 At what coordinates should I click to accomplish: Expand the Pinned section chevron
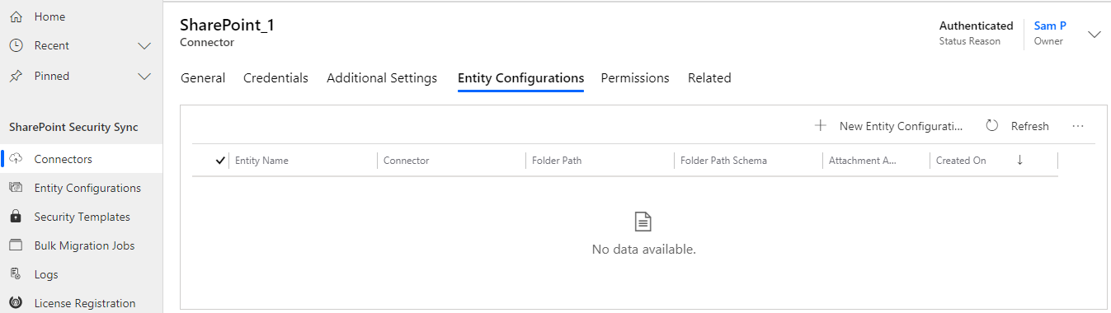pyautogui.click(x=144, y=76)
